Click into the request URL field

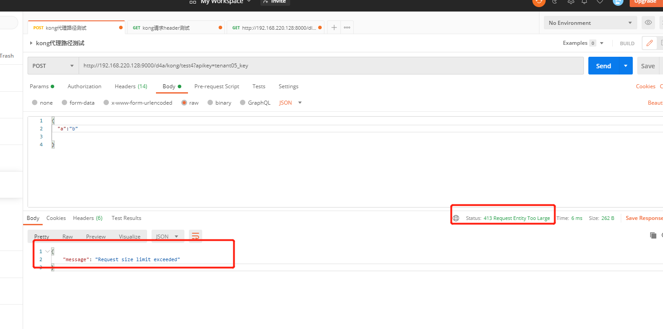[x=331, y=66]
